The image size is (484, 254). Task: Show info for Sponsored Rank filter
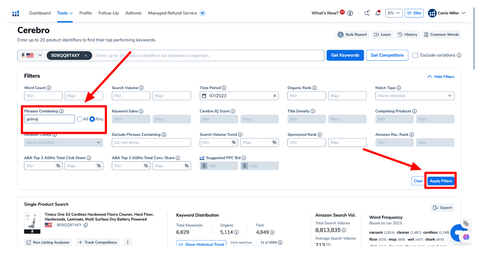pyautogui.click(x=320, y=135)
